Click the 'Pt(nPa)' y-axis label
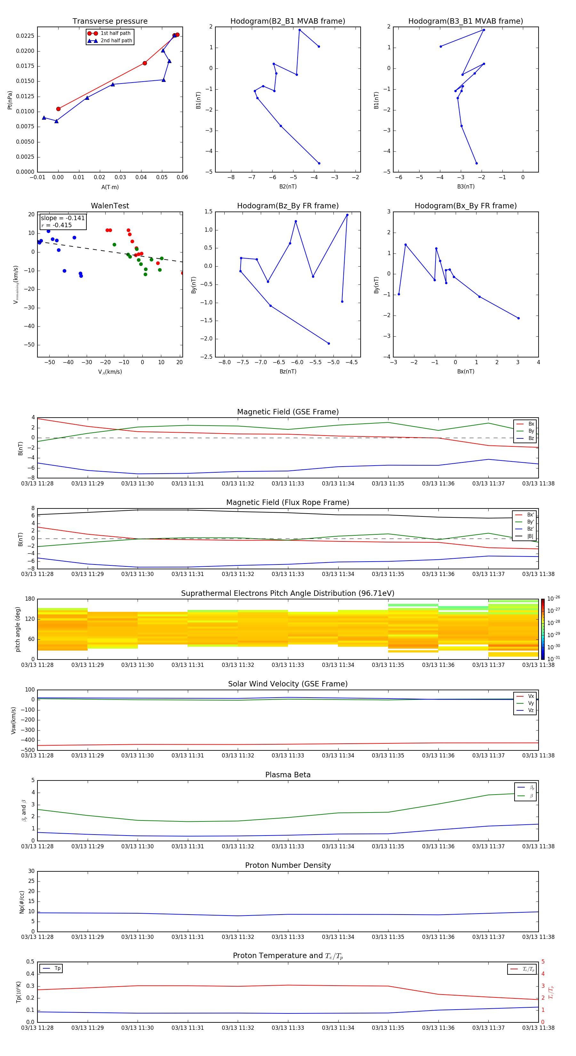Screen dimensions: 576x1056 tap(10, 100)
